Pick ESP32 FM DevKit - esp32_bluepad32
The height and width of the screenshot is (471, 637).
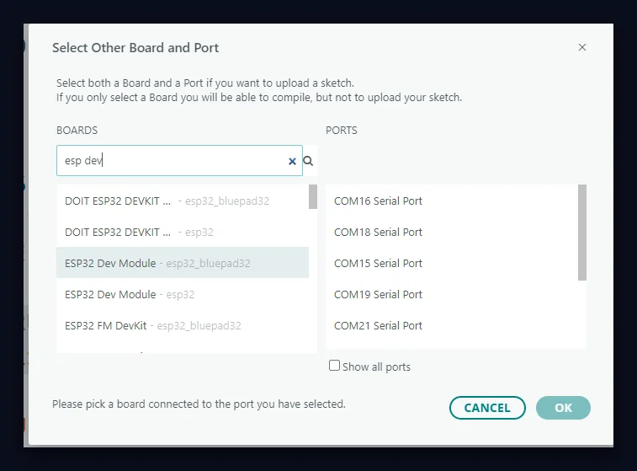coord(183,326)
